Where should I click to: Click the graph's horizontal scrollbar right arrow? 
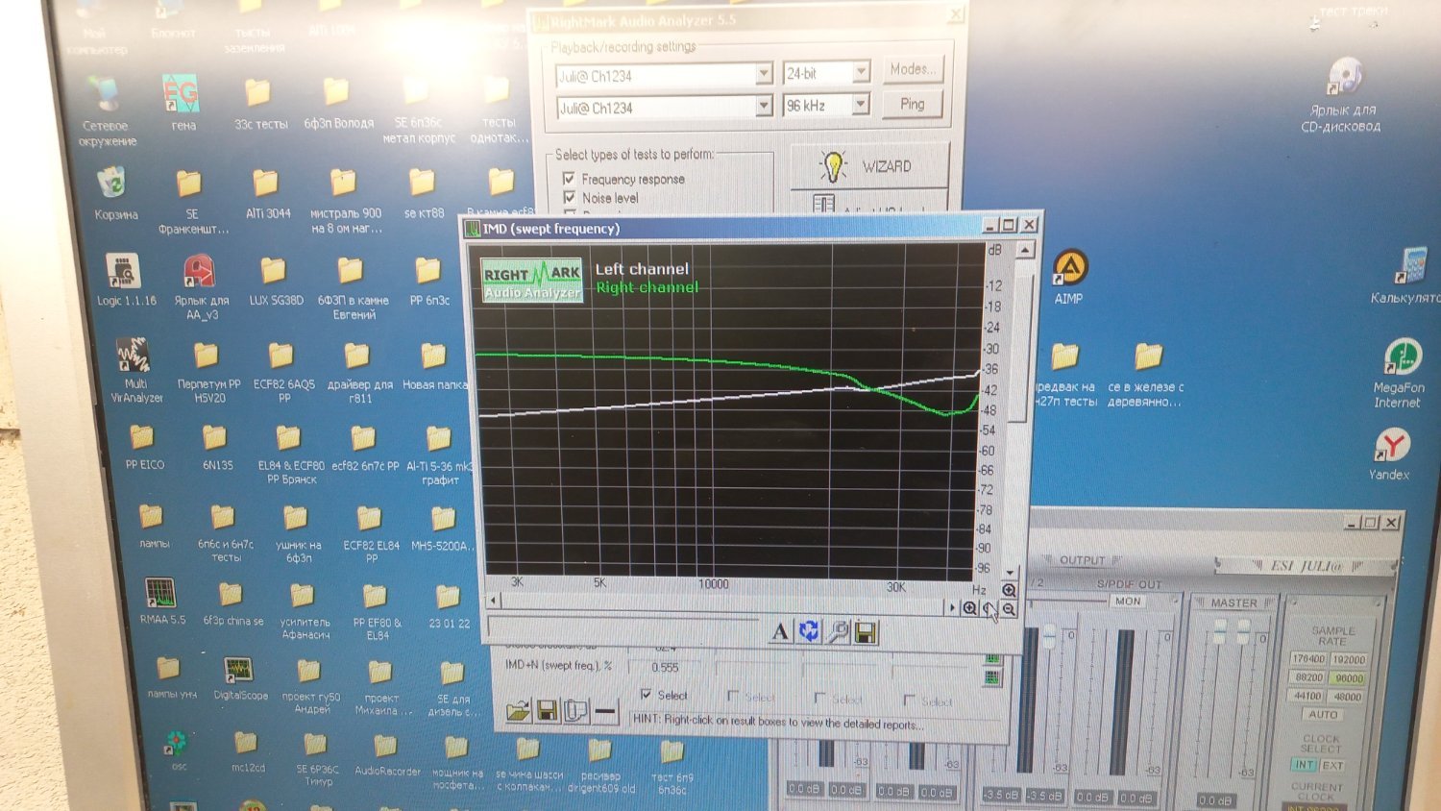(952, 607)
